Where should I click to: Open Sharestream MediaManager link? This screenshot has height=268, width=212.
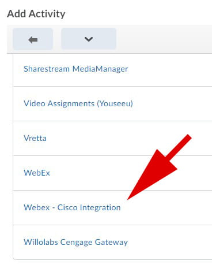pos(76,69)
